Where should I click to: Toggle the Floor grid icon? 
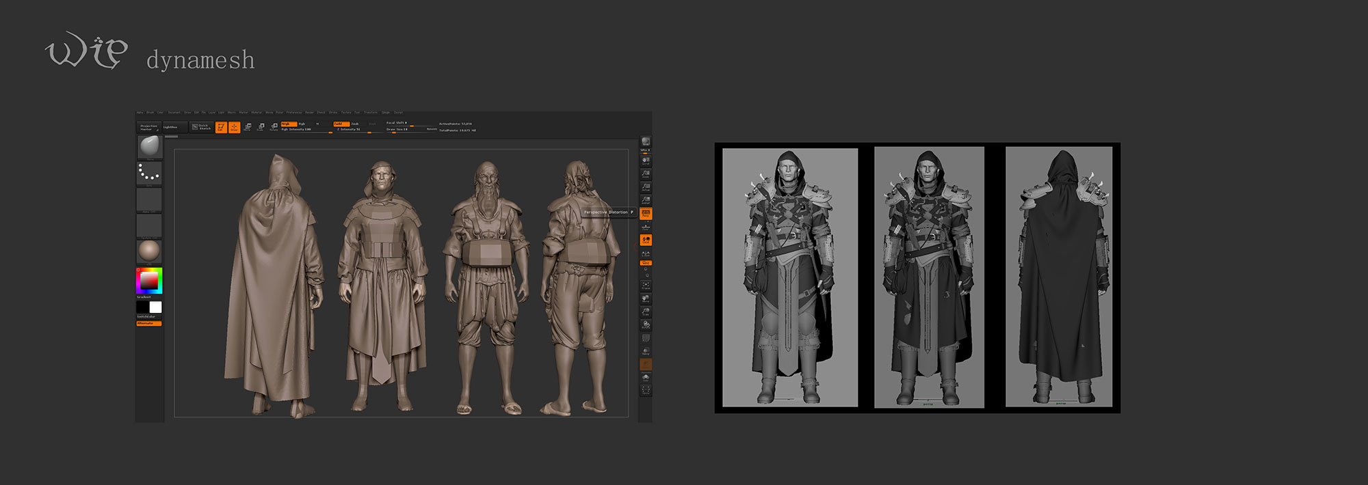(x=646, y=227)
